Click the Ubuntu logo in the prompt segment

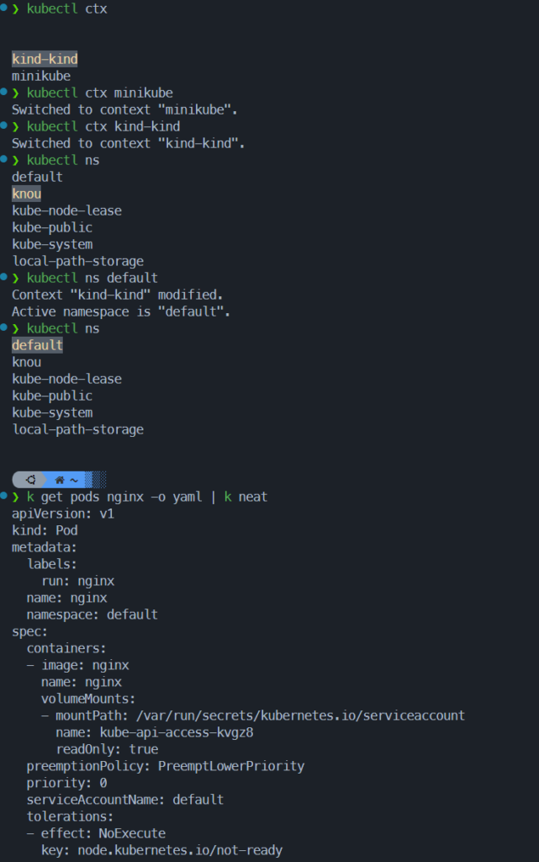31,479
